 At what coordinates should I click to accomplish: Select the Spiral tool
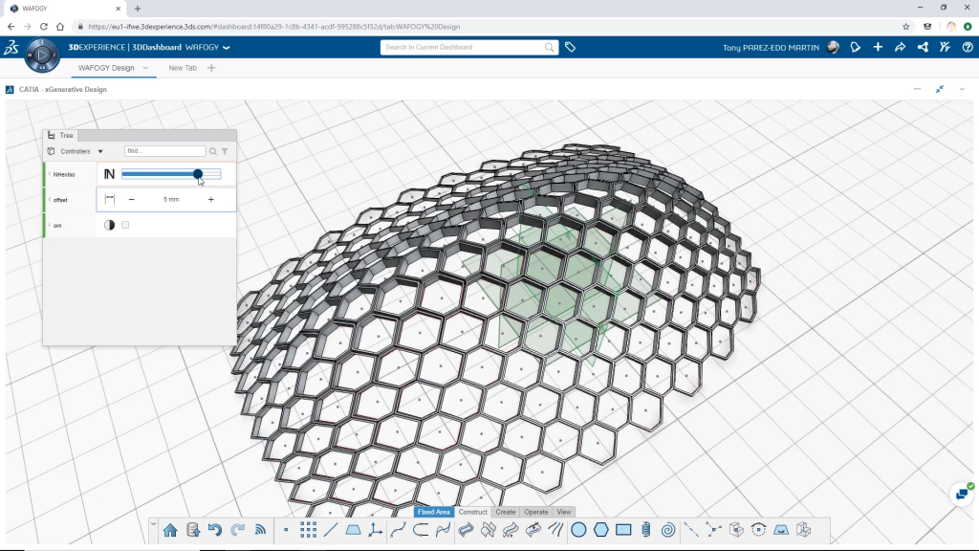click(668, 530)
